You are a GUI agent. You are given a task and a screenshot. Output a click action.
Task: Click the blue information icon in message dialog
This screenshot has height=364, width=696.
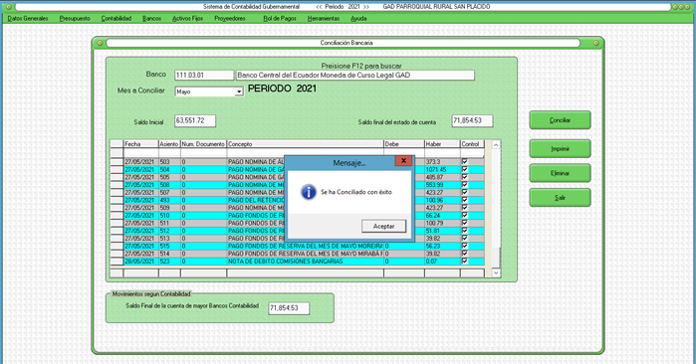[309, 192]
